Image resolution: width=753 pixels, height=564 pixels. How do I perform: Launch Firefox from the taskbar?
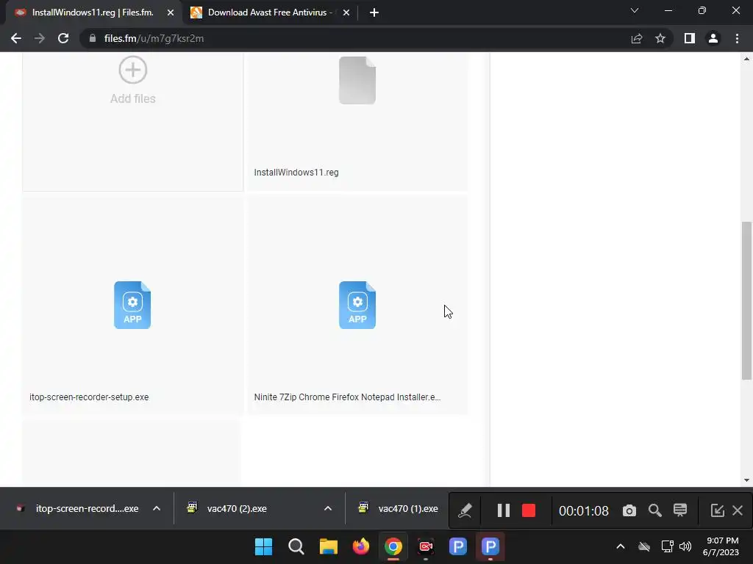click(360, 546)
